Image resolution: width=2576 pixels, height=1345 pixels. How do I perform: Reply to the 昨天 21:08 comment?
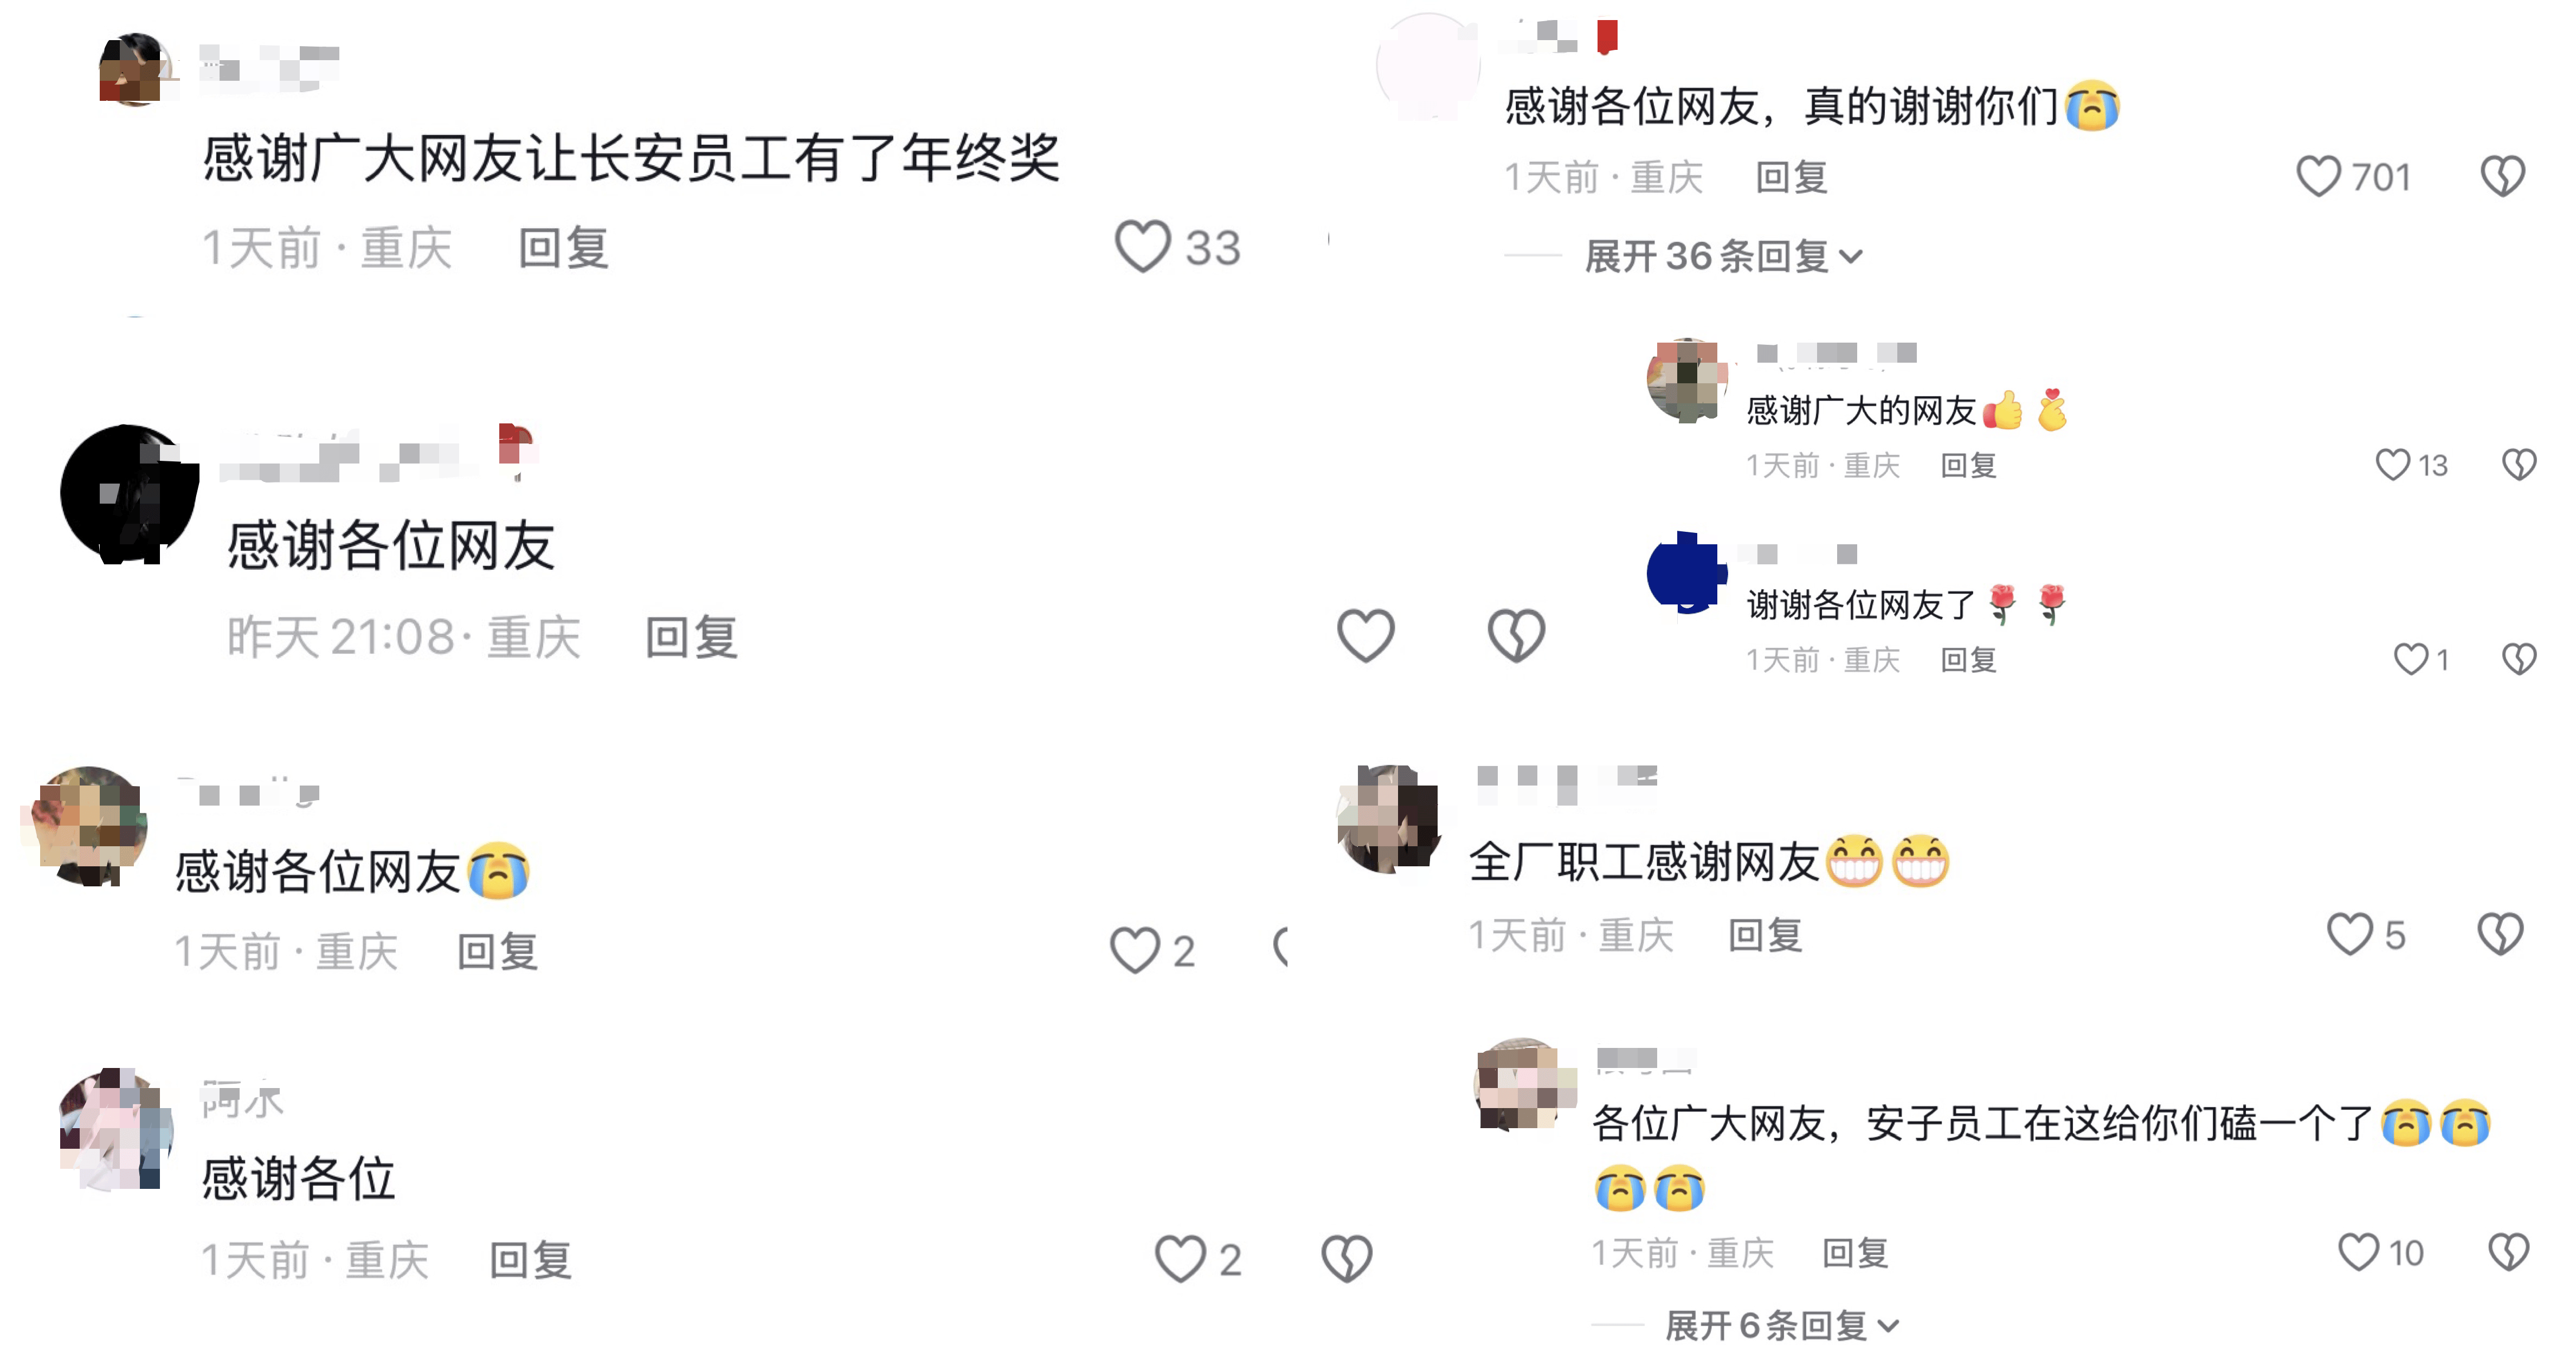pos(691,636)
